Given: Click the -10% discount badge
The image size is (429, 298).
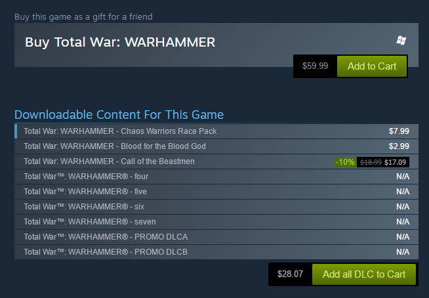Looking at the screenshot, I should point(345,162).
